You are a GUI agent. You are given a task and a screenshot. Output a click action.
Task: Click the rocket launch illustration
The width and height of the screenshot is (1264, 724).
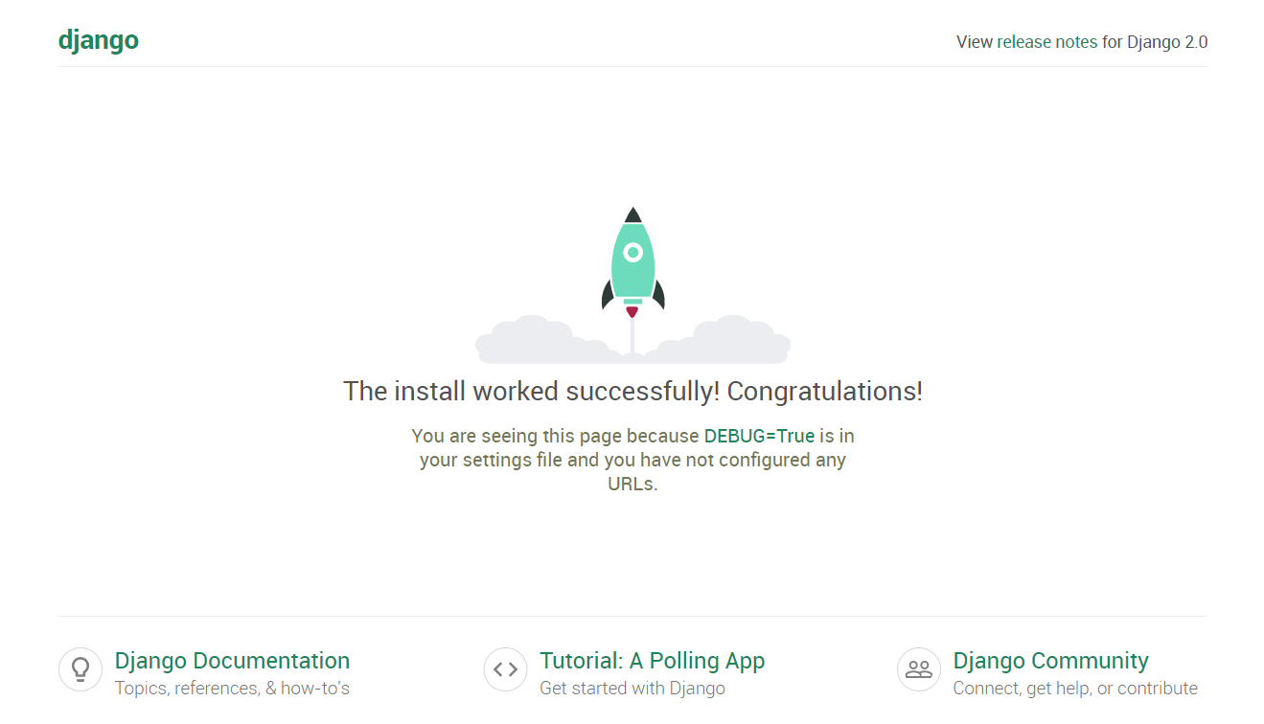pos(632,285)
